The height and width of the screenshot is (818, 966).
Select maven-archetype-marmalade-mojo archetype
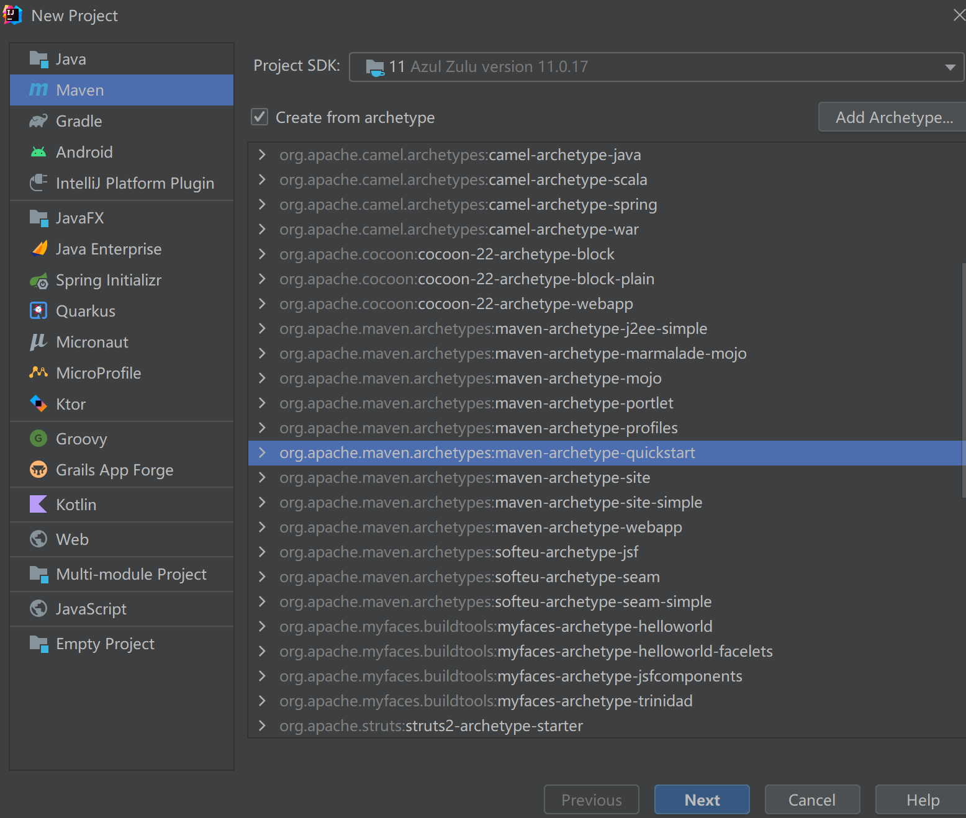pyautogui.click(x=606, y=353)
